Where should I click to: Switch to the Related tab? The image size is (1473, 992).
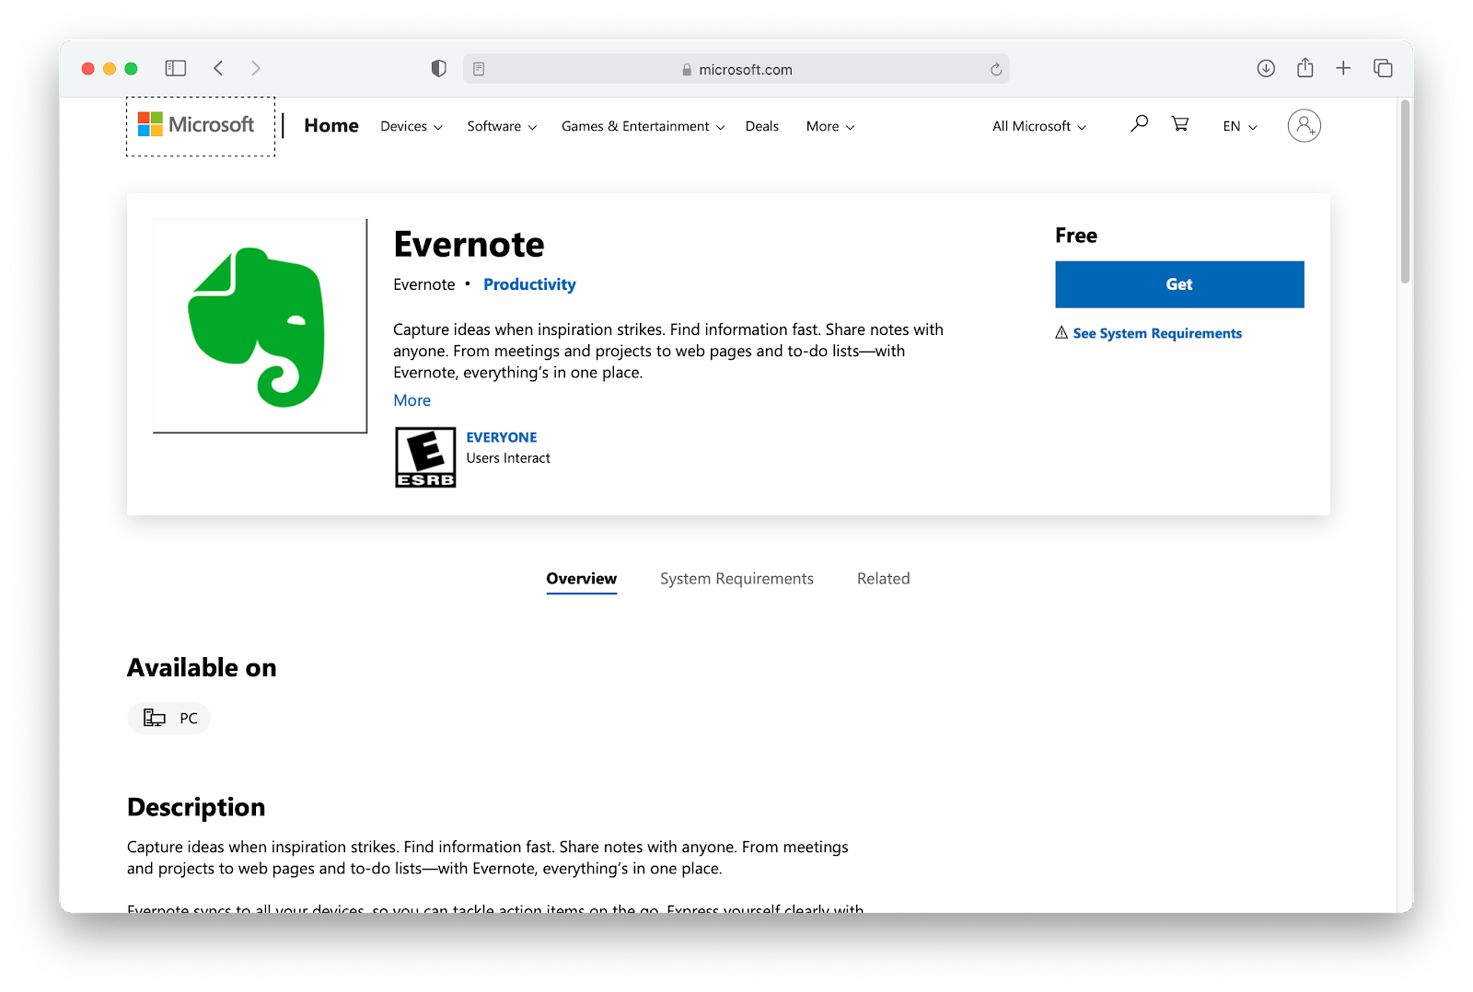click(884, 579)
